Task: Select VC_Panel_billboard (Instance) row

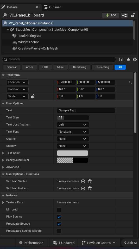Action: coord(67,23)
